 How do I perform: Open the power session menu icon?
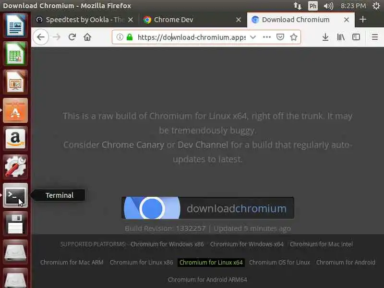pyautogui.click(x=376, y=6)
